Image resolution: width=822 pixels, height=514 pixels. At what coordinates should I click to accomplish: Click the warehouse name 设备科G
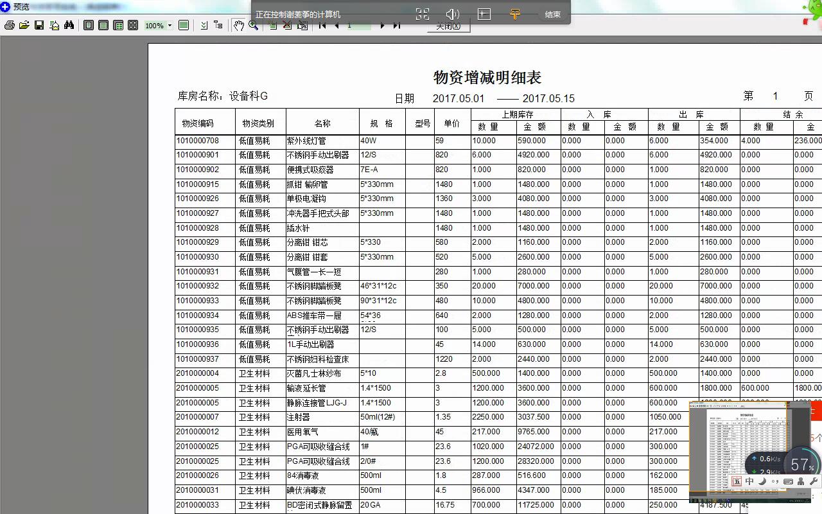pyautogui.click(x=249, y=96)
